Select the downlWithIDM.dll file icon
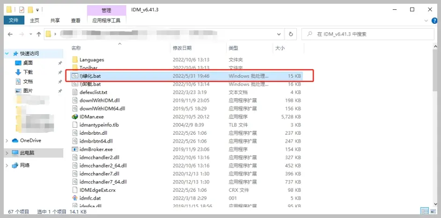 (x=75, y=100)
